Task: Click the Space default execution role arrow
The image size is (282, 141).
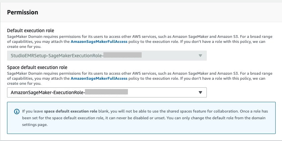Action: pos(200,92)
